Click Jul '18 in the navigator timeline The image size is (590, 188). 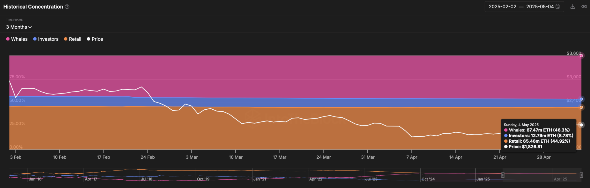coord(146,179)
